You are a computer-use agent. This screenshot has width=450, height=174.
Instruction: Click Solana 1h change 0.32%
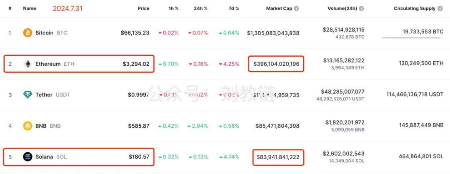pos(168,157)
